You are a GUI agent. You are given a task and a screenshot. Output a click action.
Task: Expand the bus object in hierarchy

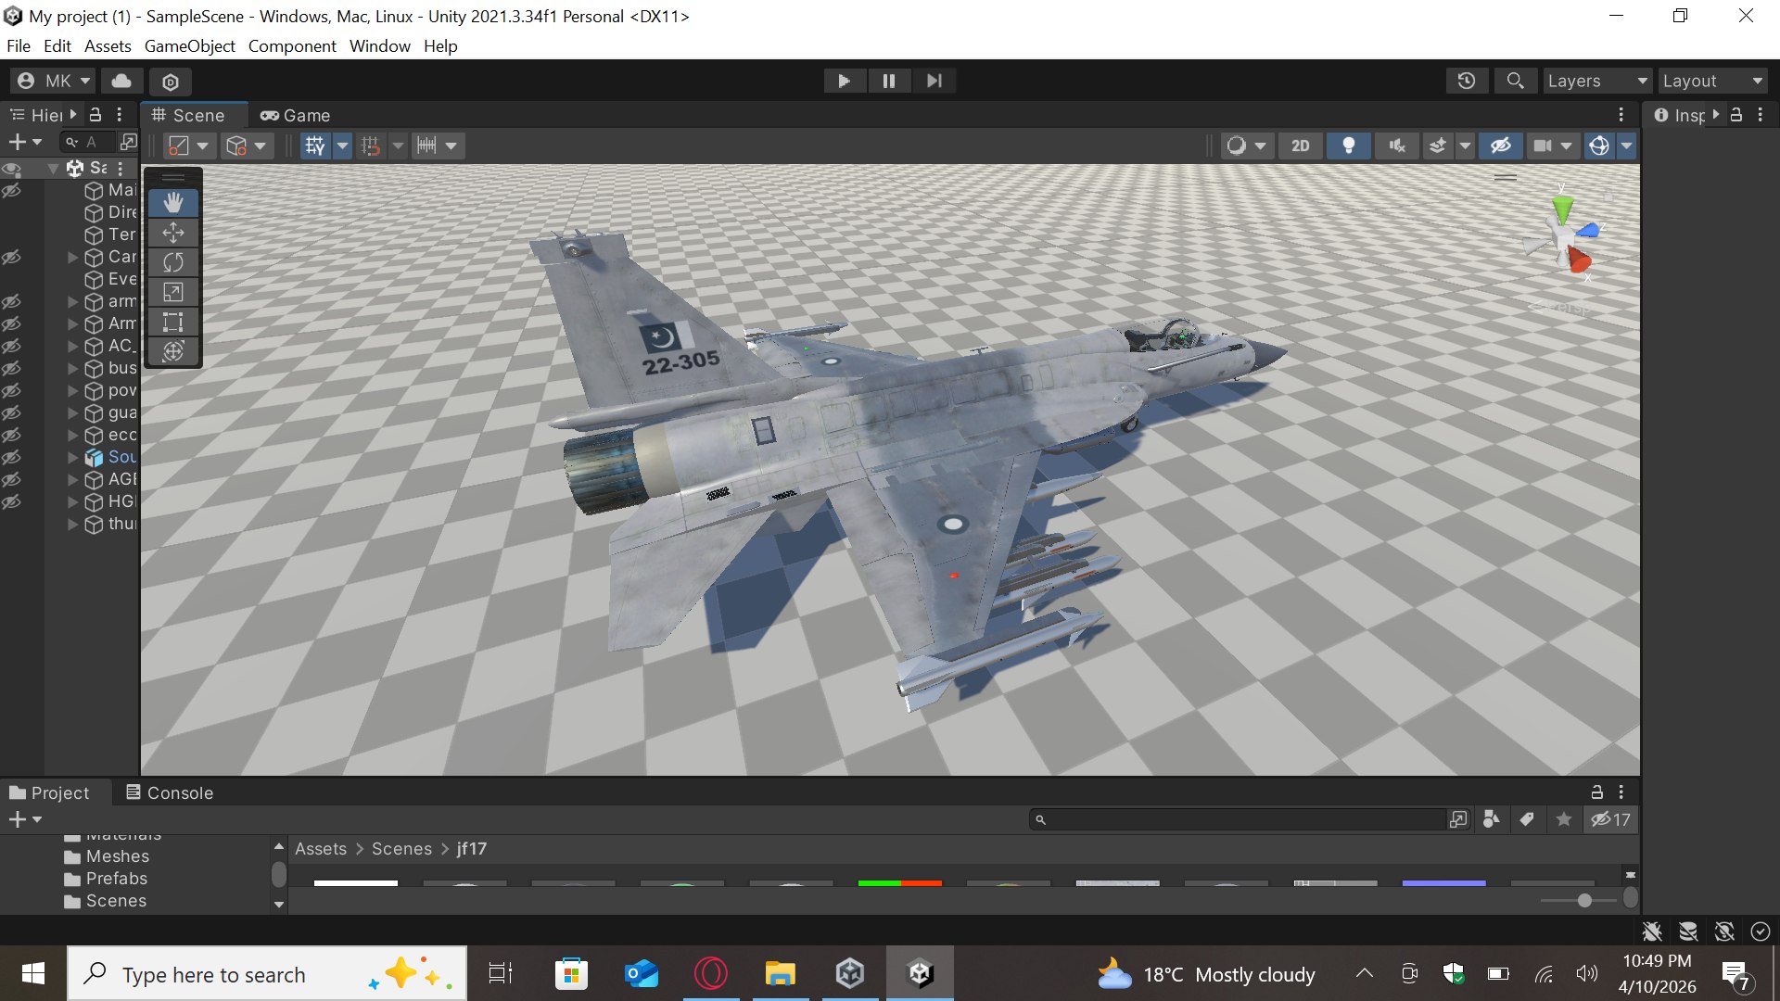coord(72,368)
